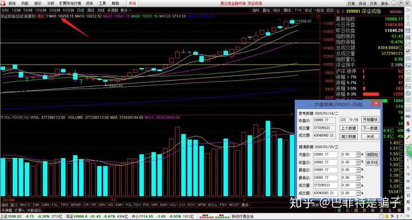Select the 1分钟 period
Image resolution: width=412 pixels, height=220 pixels.
pos(16,10)
